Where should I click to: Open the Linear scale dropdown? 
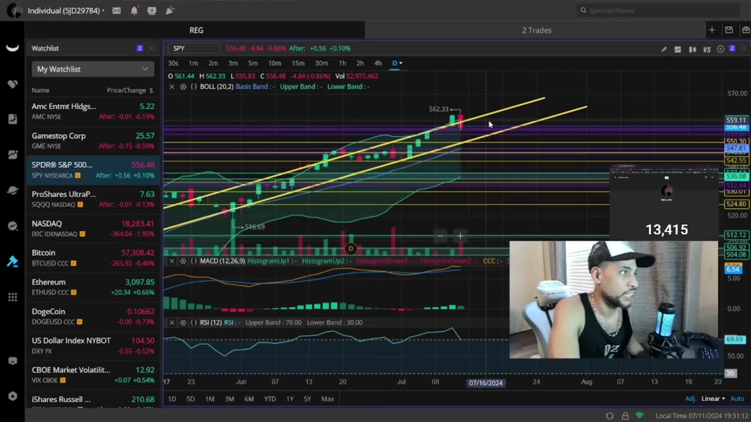(713, 399)
